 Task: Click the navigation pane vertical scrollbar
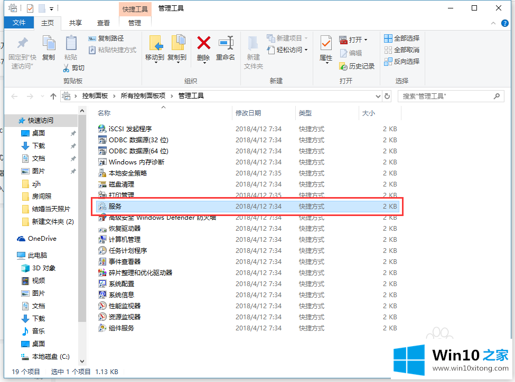82,211
